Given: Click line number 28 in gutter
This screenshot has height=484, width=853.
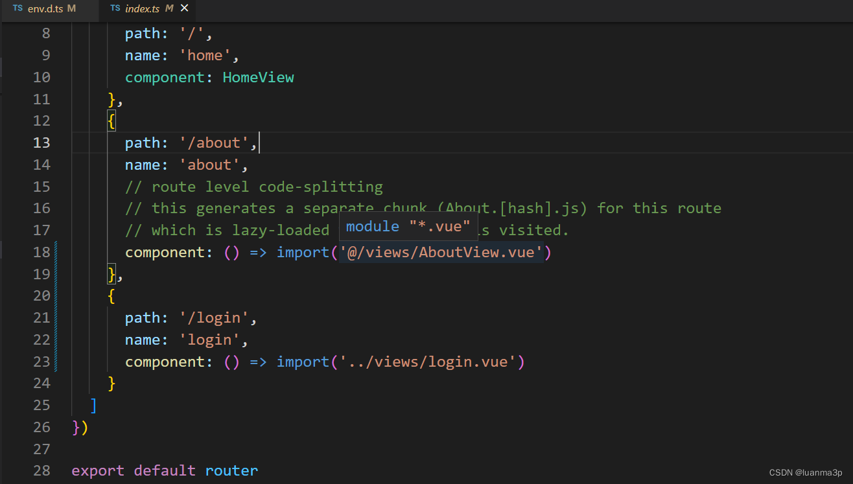Looking at the screenshot, I should click(x=41, y=470).
